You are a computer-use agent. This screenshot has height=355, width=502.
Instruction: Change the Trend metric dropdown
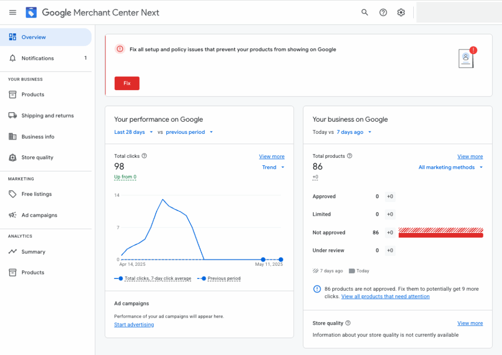click(273, 167)
